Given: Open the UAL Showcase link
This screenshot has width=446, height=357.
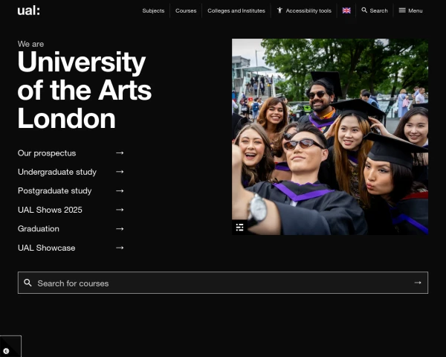Looking at the screenshot, I should [x=46, y=248].
